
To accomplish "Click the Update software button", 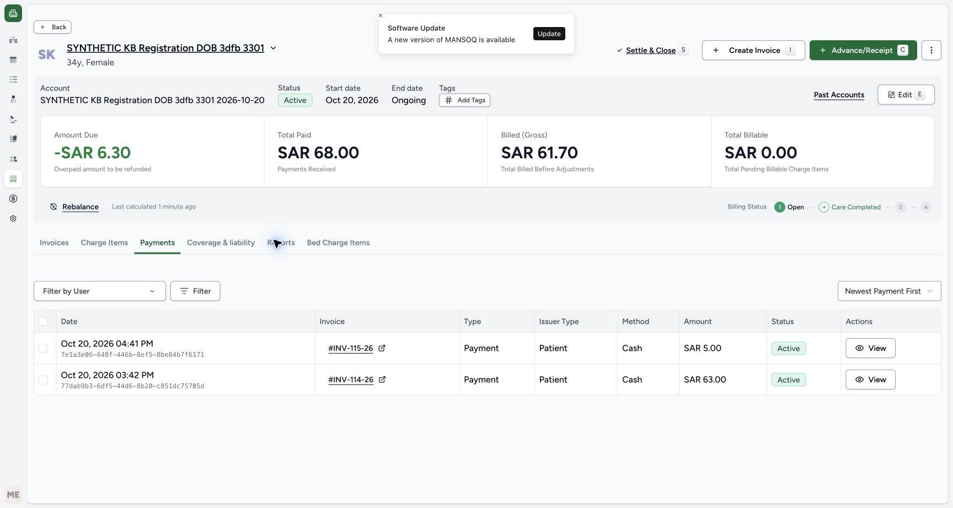I will [549, 34].
